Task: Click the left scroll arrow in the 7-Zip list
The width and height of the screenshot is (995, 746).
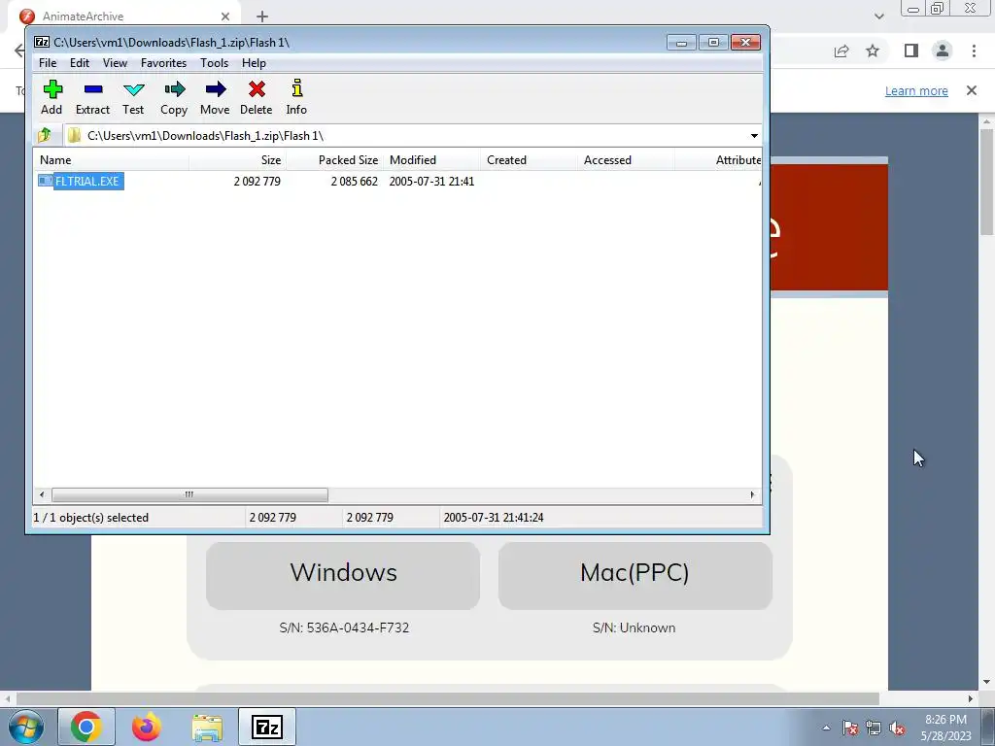Action: [42, 494]
